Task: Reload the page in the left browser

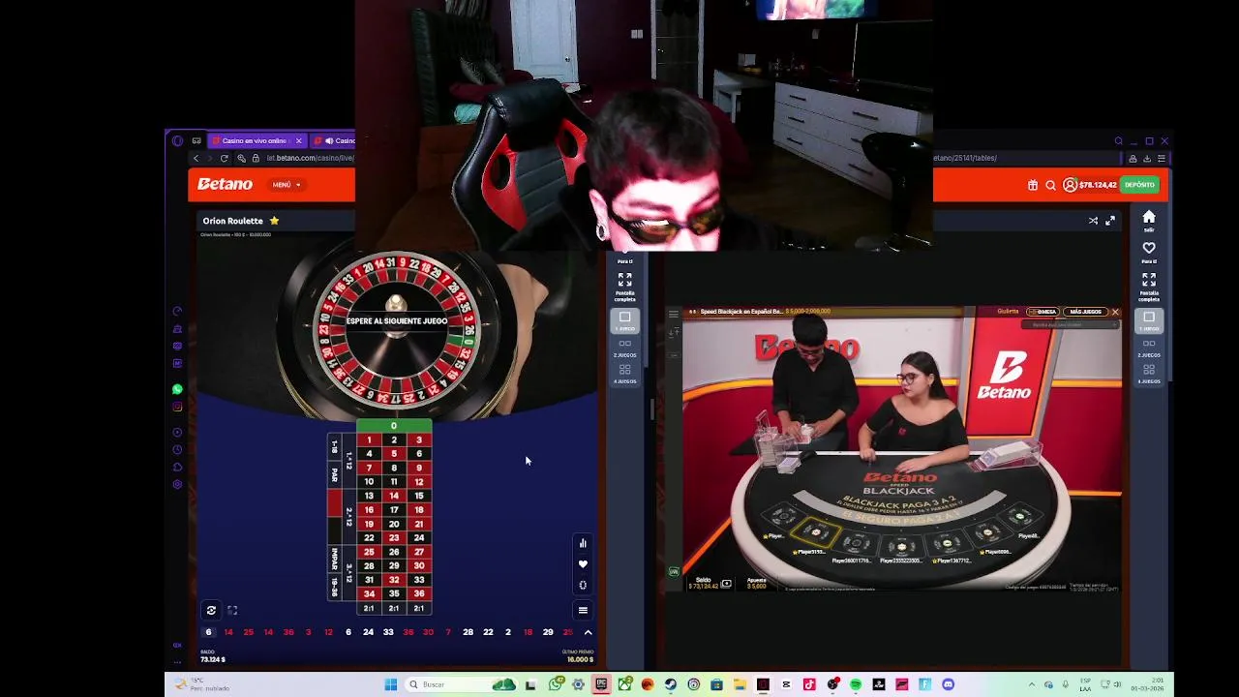Action: coord(224,158)
